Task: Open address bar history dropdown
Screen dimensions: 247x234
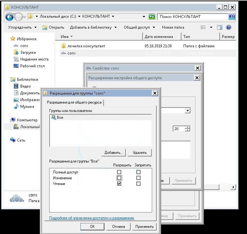Action: (x=144, y=16)
